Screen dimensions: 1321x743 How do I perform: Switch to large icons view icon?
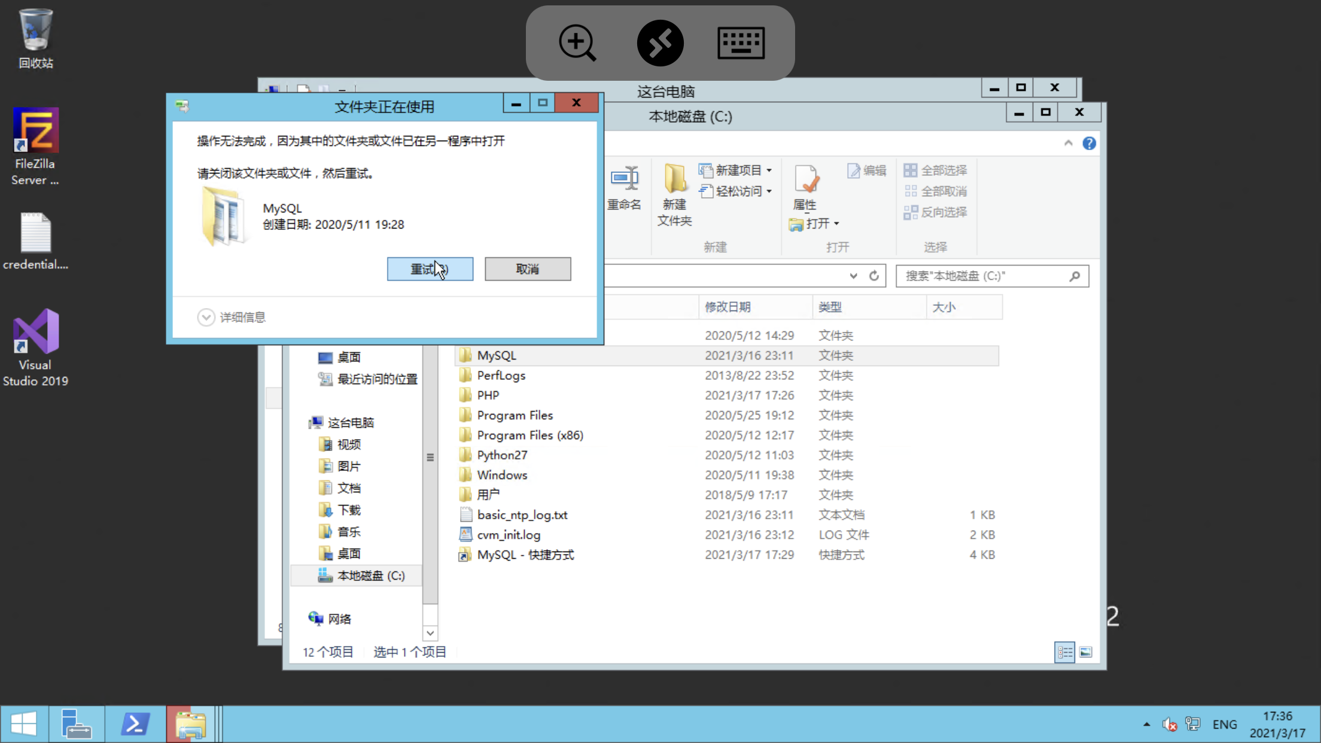tap(1085, 652)
